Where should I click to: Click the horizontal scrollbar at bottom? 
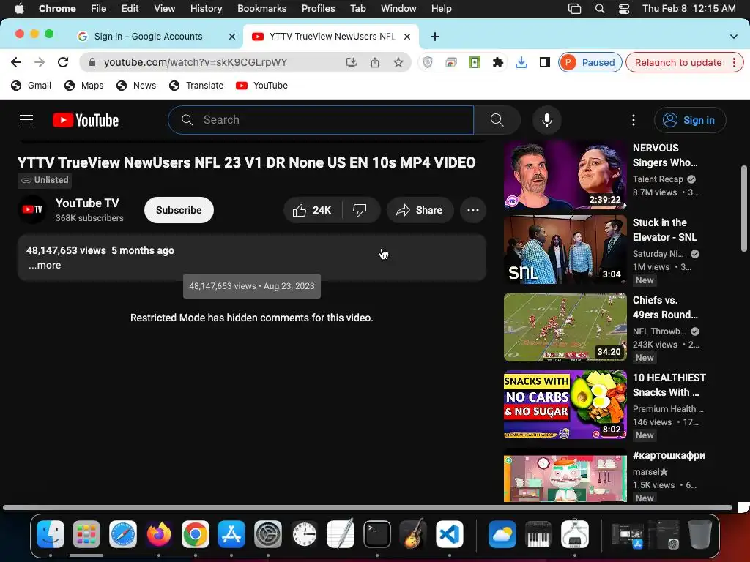[x=368, y=508]
